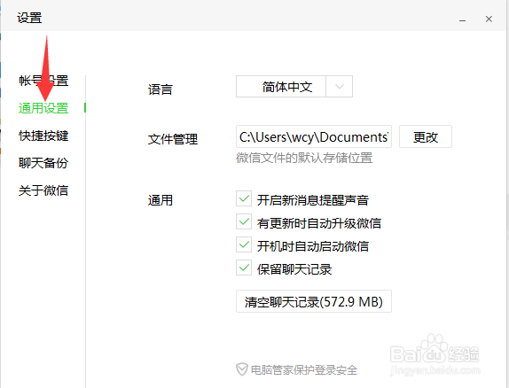Minimize the 设置 window
Viewport: 509px width, 388px height.
tap(463, 19)
